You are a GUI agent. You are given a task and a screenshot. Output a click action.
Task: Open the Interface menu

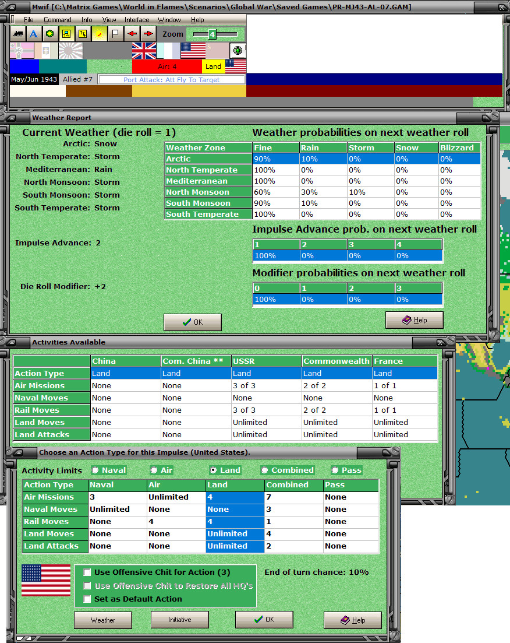pos(137,20)
